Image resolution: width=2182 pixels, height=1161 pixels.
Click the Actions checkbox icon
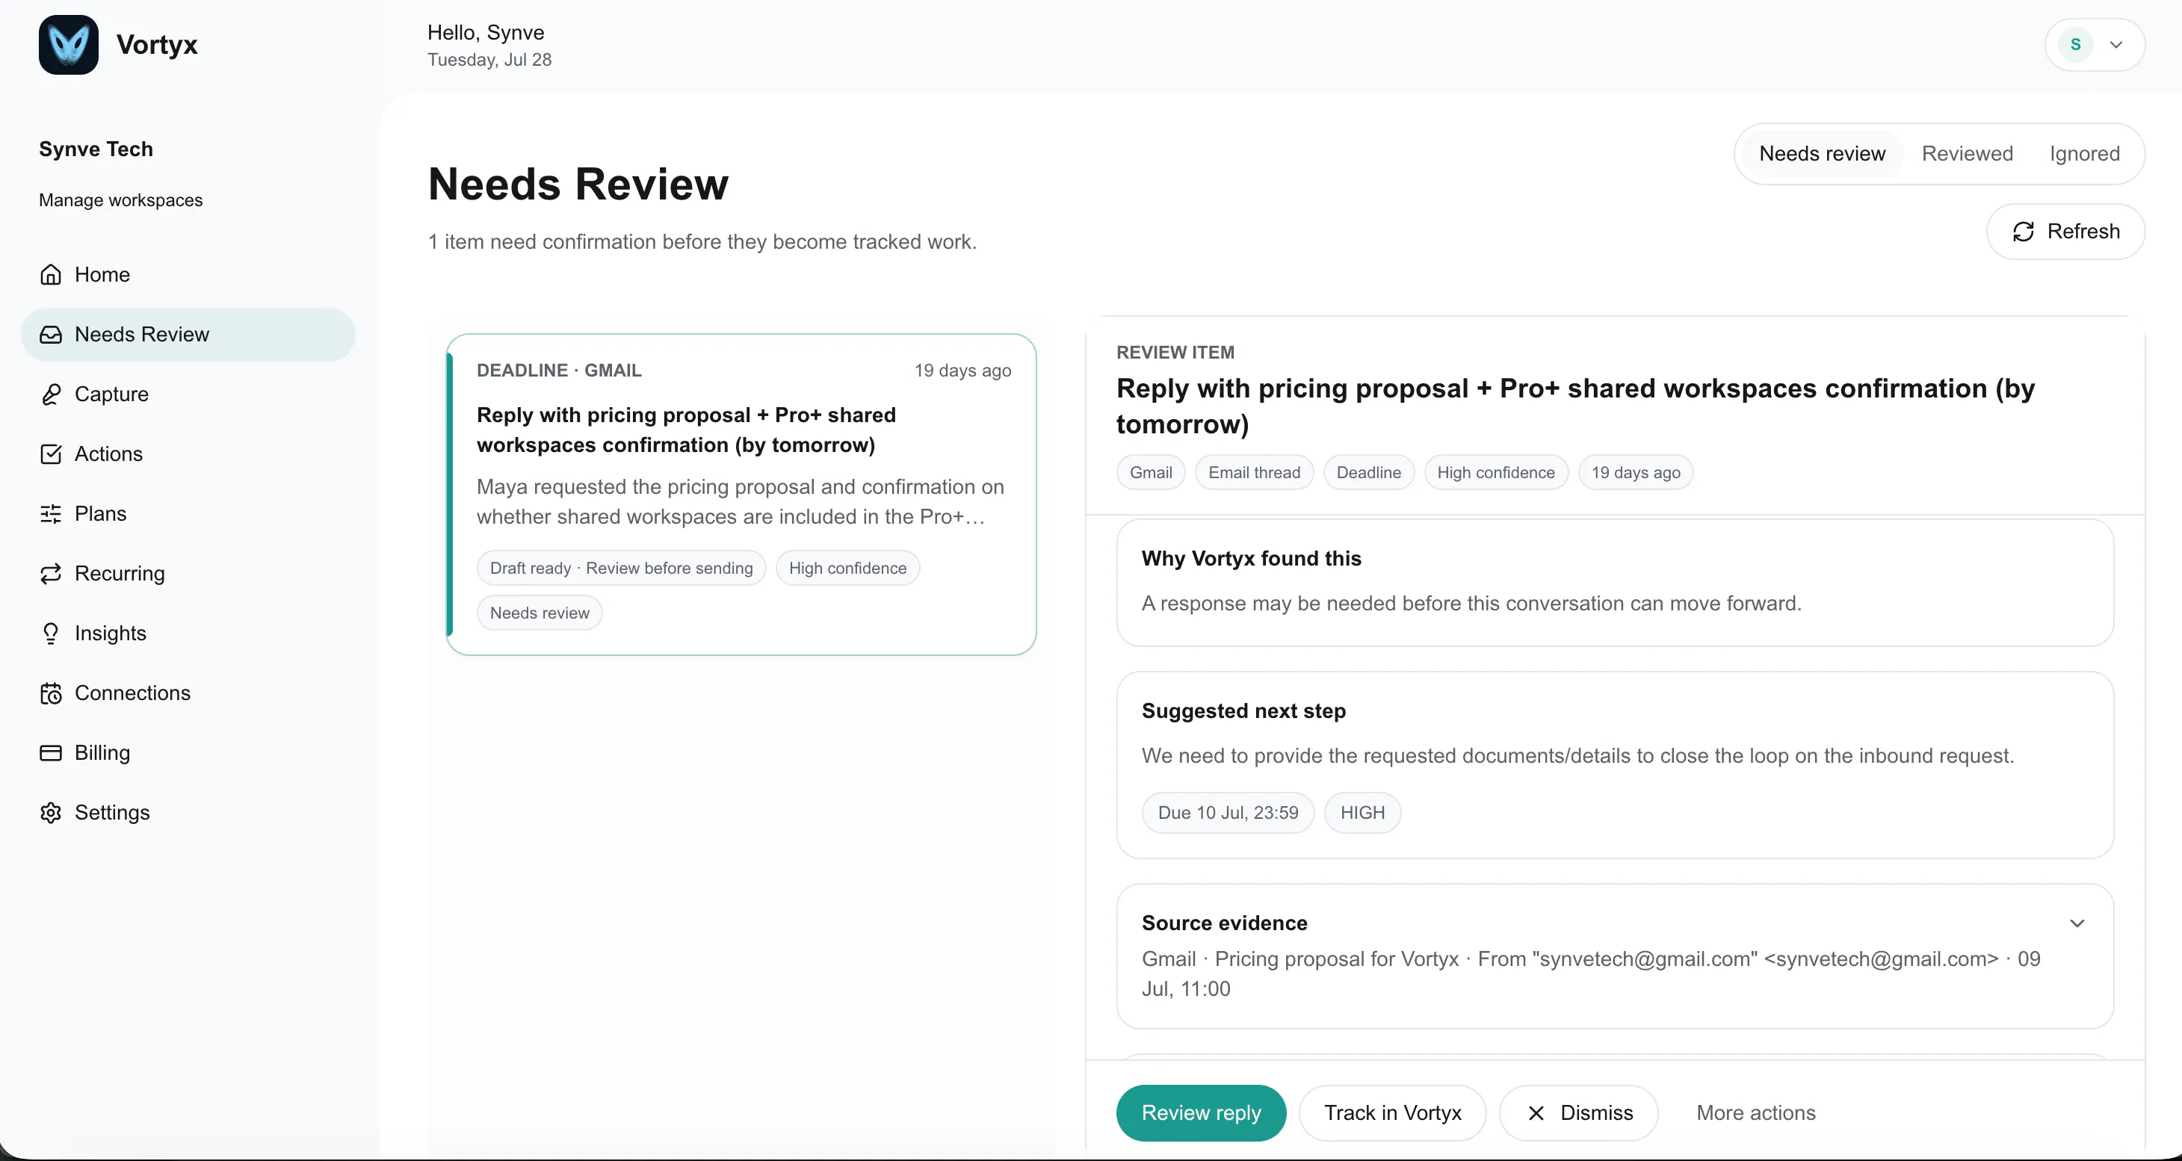coord(51,454)
